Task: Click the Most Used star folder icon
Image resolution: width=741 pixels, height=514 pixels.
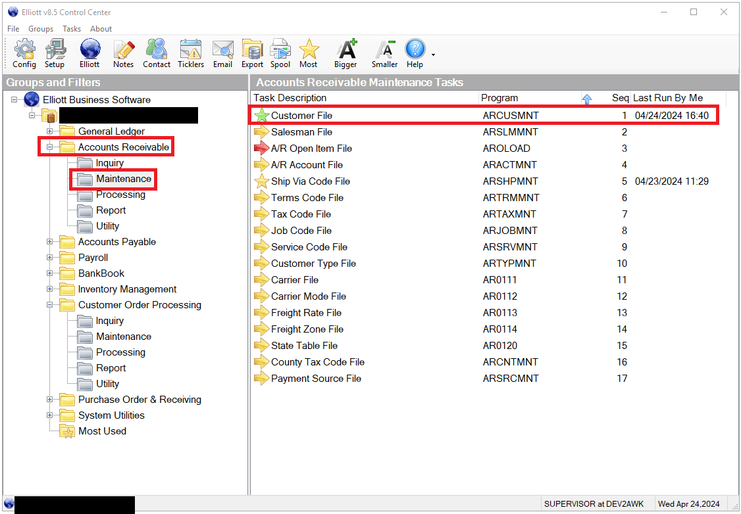Action: tap(67, 431)
